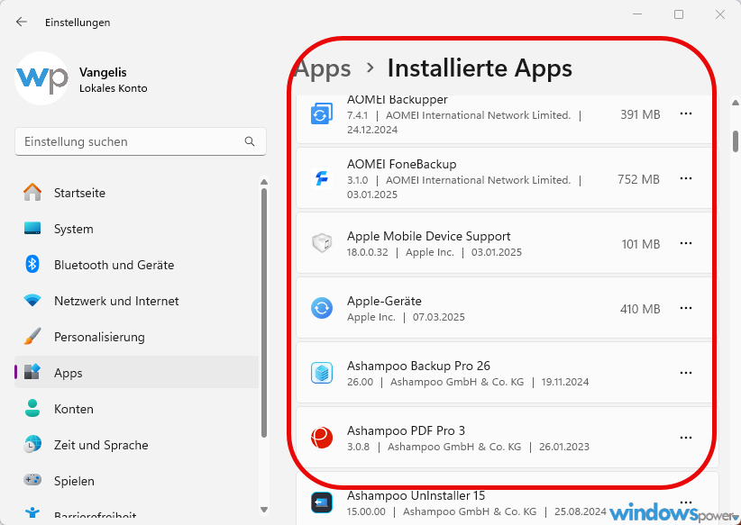Viewport: 741px width, 525px height.
Task: Select 'Bluetooth und Geräte' in the sidebar
Action: pos(137,265)
